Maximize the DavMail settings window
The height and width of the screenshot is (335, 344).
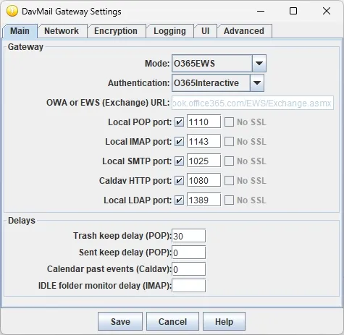tap(293, 11)
